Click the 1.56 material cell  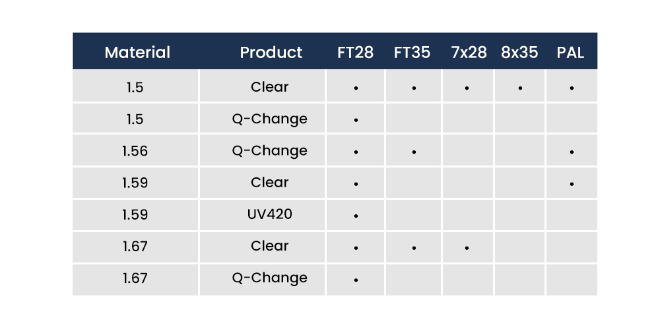[x=135, y=151]
